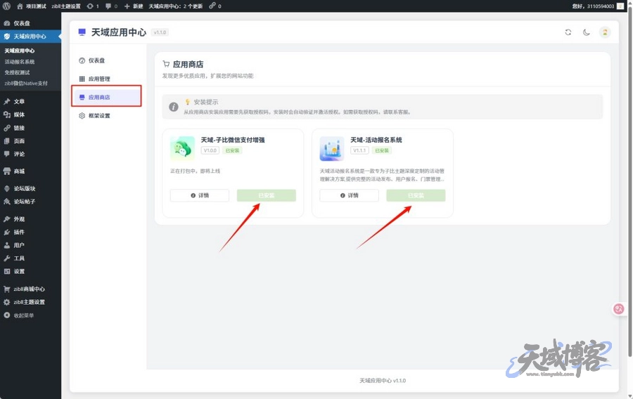Click the user avatar icon in header

(605, 32)
